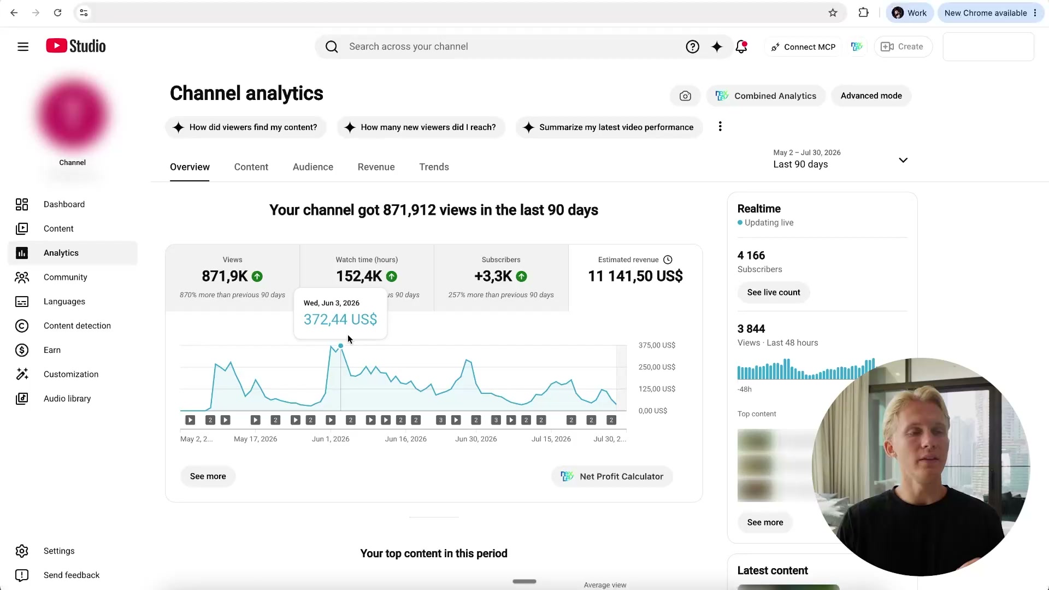Click the Connect MCP button

(x=803, y=47)
